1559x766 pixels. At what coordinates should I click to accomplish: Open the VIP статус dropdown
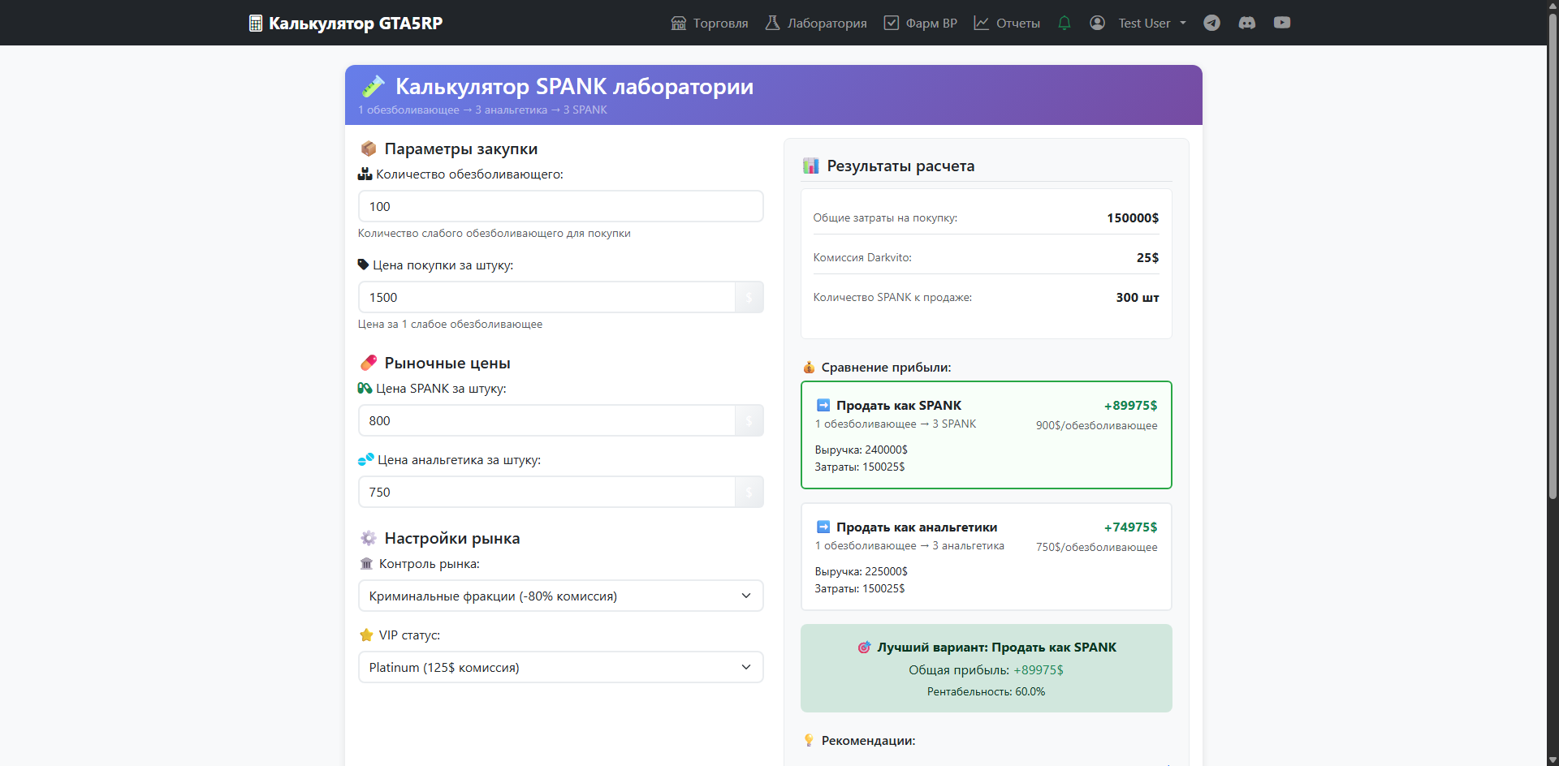pos(560,667)
